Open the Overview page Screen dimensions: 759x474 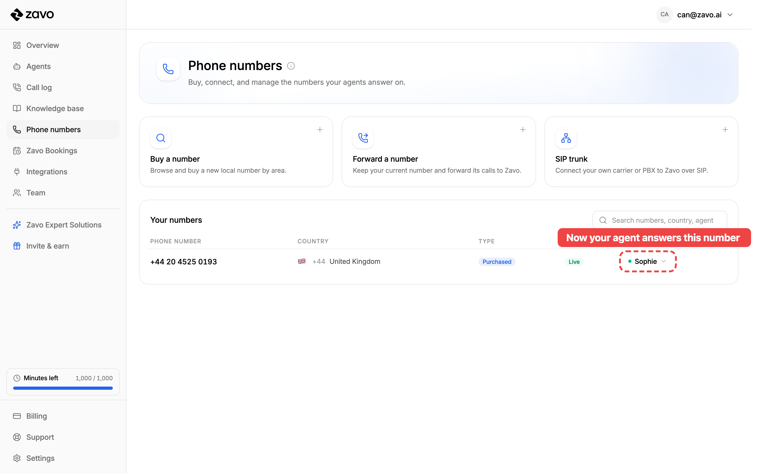pyautogui.click(x=63, y=45)
